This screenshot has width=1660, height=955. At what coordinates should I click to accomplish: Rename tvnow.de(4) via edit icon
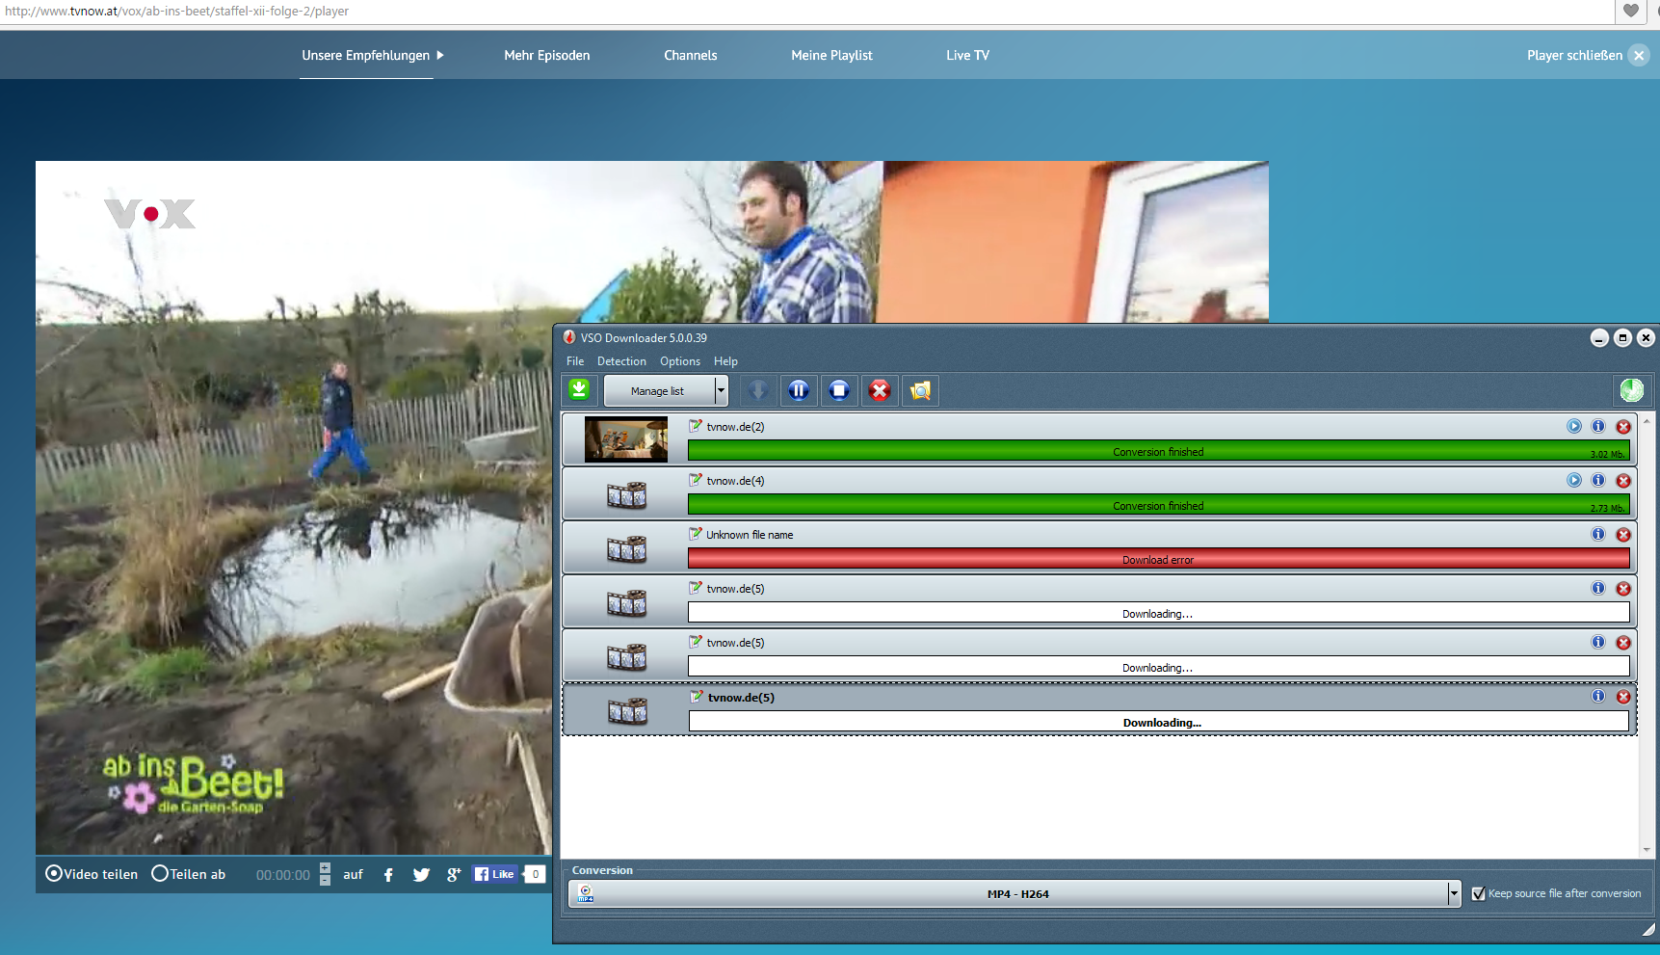coord(696,480)
